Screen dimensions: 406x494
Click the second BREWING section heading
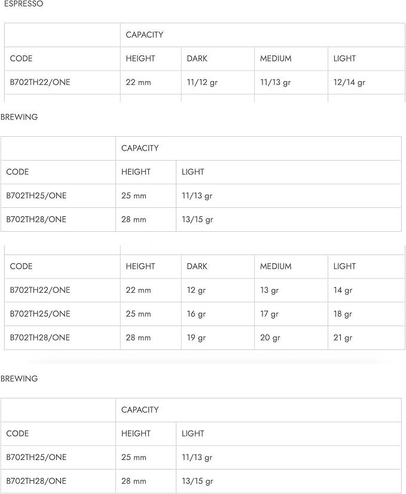(19, 378)
